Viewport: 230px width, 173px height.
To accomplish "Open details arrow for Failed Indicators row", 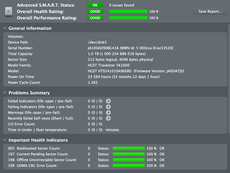I will click(108, 101).
